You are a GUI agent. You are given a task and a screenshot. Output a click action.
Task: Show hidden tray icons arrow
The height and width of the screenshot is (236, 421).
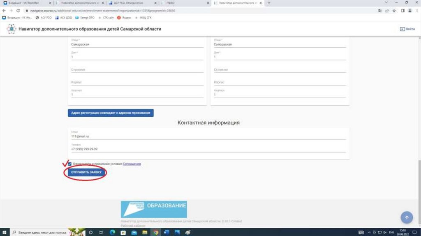point(369,232)
